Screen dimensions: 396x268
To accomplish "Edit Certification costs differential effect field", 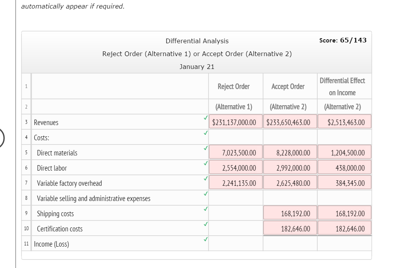I will click(344, 229).
